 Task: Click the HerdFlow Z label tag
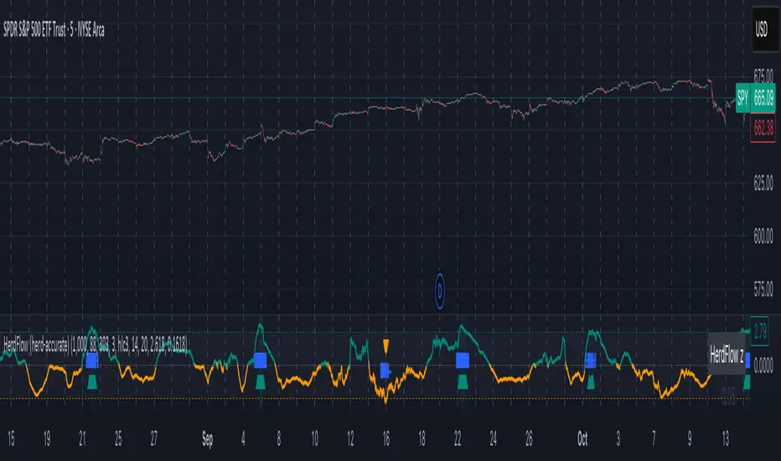coord(727,356)
